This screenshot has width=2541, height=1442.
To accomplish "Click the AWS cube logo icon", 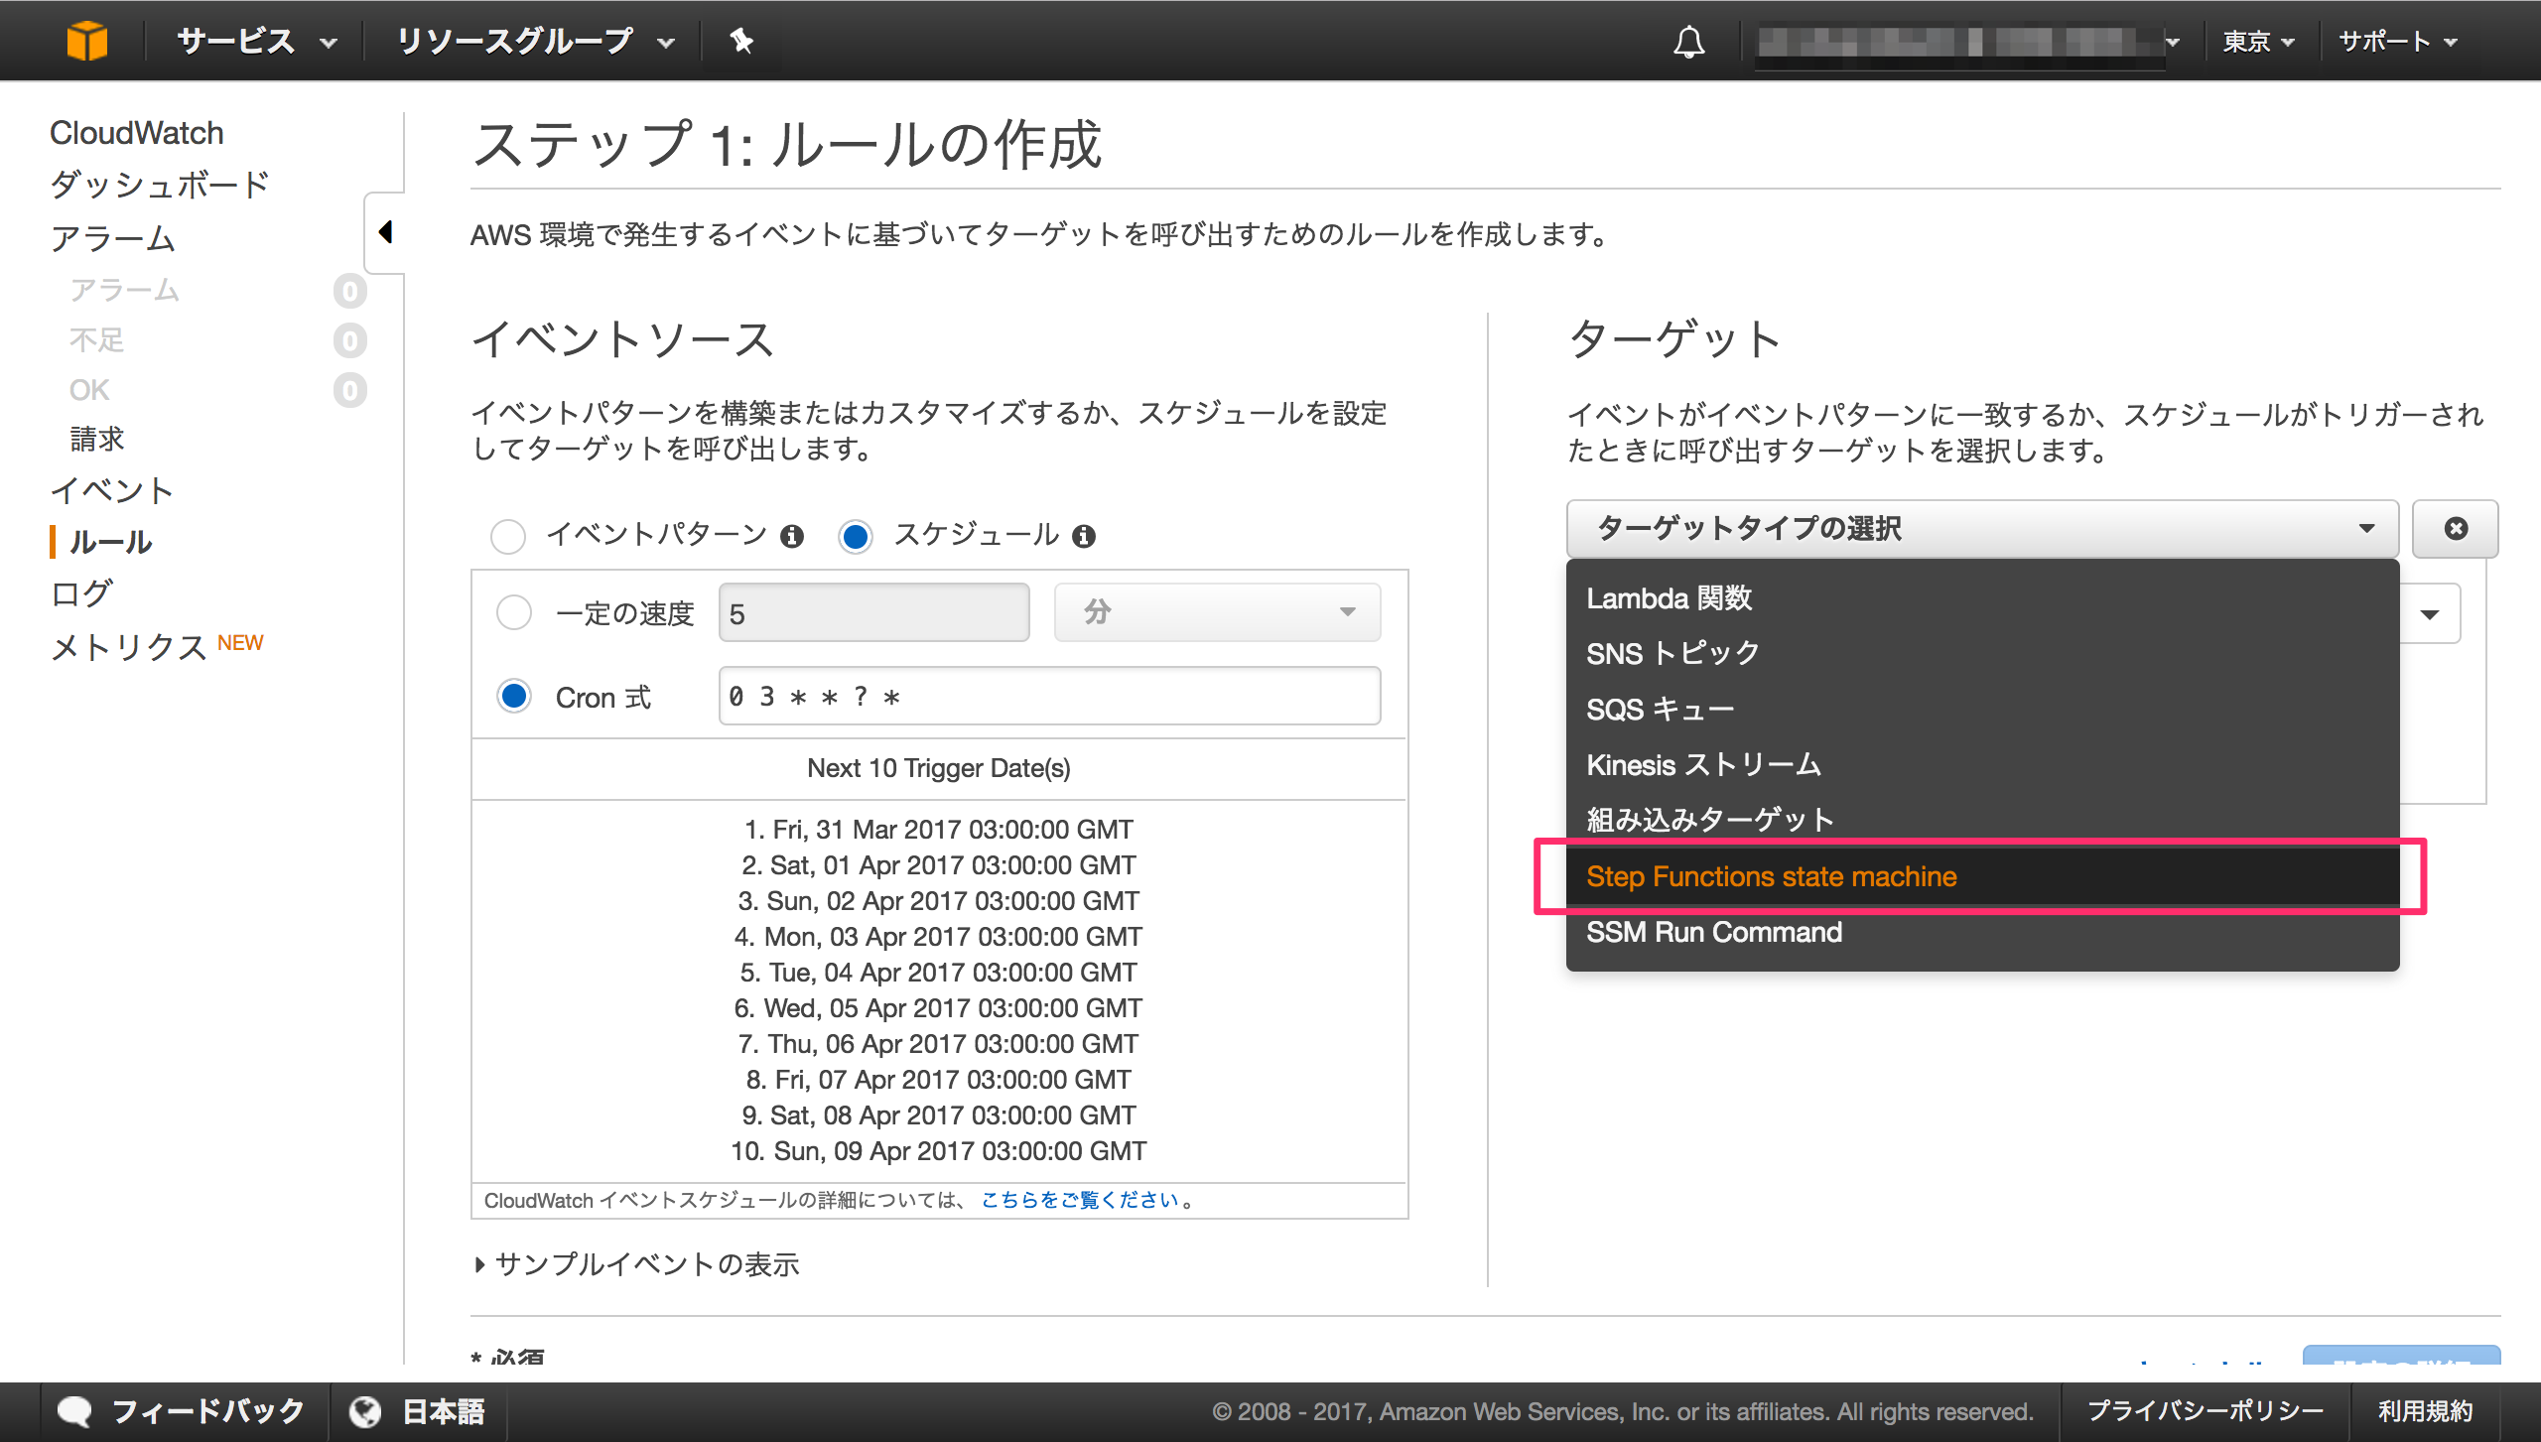I will click(x=87, y=40).
